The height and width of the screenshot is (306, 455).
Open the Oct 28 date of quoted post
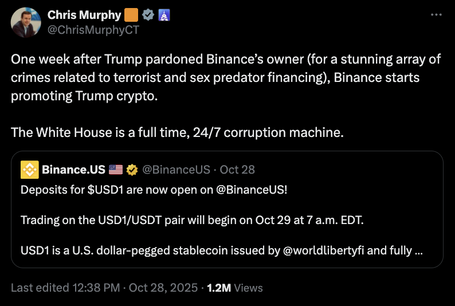coord(237,170)
